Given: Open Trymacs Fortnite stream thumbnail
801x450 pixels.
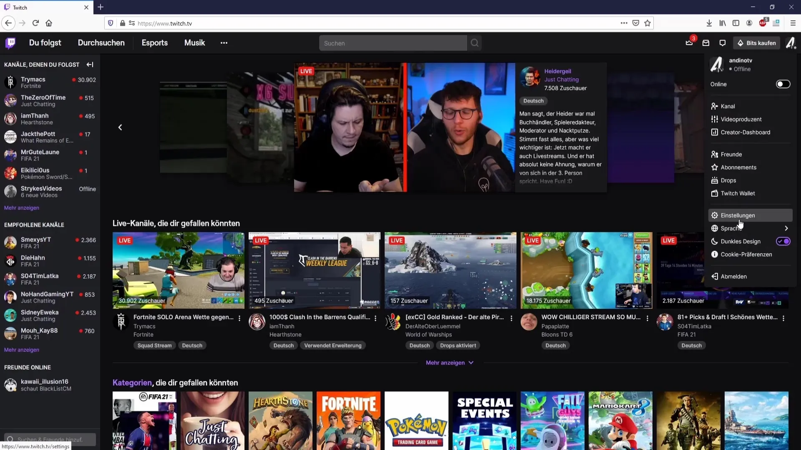Looking at the screenshot, I should pos(179,270).
